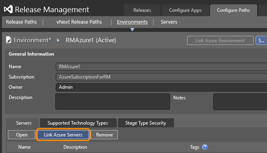Click the Release Management title text
The height and width of the screenshot is (153, 267).
[x=52, y=9]
